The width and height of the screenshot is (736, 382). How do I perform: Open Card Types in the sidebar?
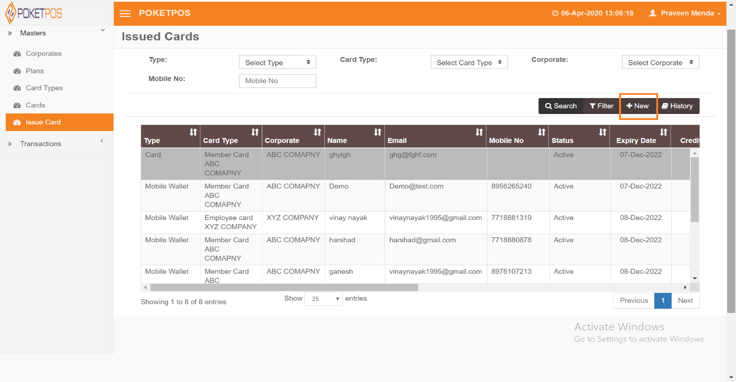point(44,88)
